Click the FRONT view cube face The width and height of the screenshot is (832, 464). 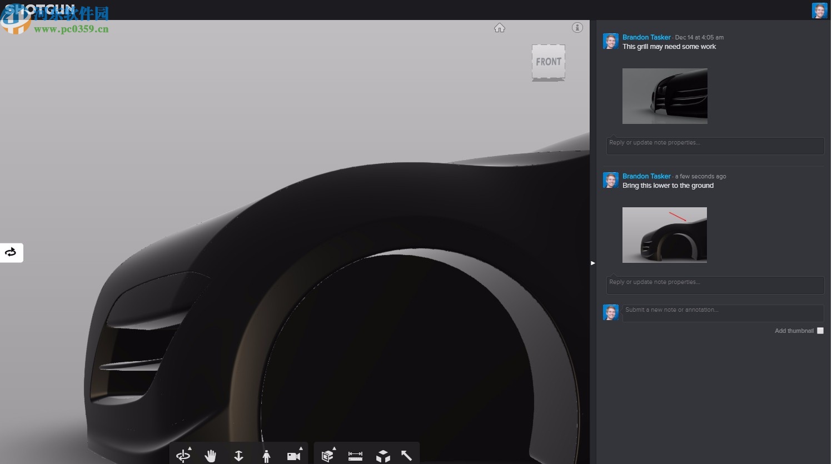coord(549,62)
